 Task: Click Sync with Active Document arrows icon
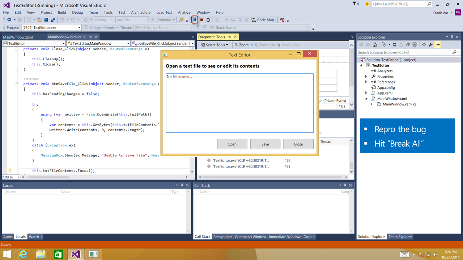[394, 45]
